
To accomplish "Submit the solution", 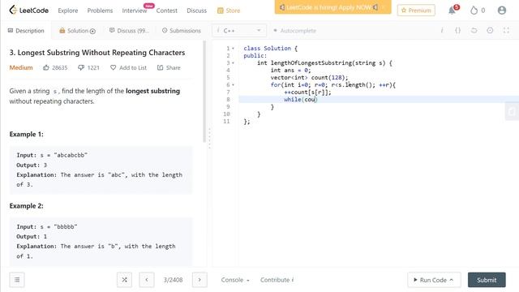I will click(x=487, y=280).
